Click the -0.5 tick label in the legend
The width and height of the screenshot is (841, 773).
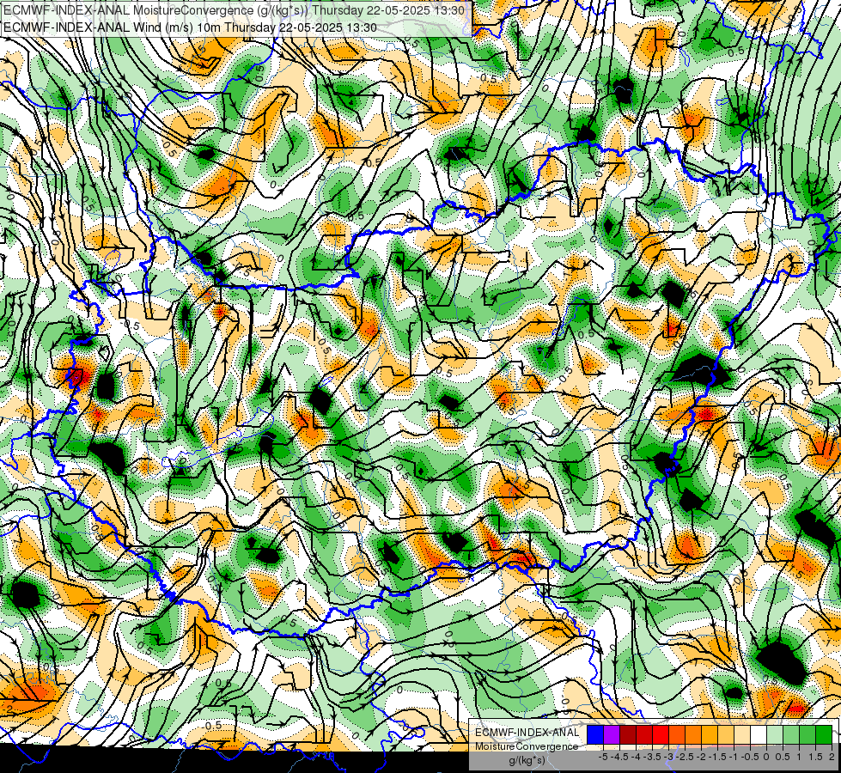tap(750, 757)
